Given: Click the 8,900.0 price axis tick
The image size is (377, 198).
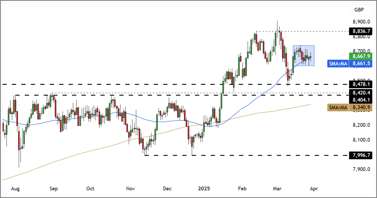Looking at the screenshot, I should [361, 22].
